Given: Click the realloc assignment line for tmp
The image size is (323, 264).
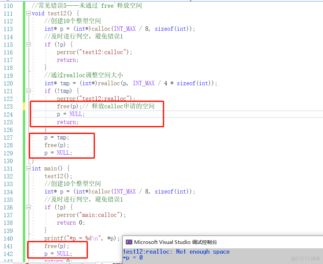Looking at the screenshot, I should (131, 83).
